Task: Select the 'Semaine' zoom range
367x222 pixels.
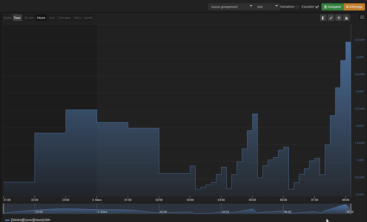Action: click(x=64, y=18)
